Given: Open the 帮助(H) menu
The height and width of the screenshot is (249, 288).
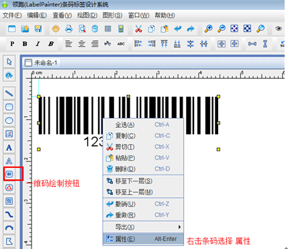Looking at the screenshot, I should click(x=164, y=15).
